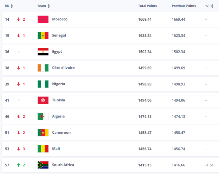Open the Cameroon team link

tap(61, 132)
